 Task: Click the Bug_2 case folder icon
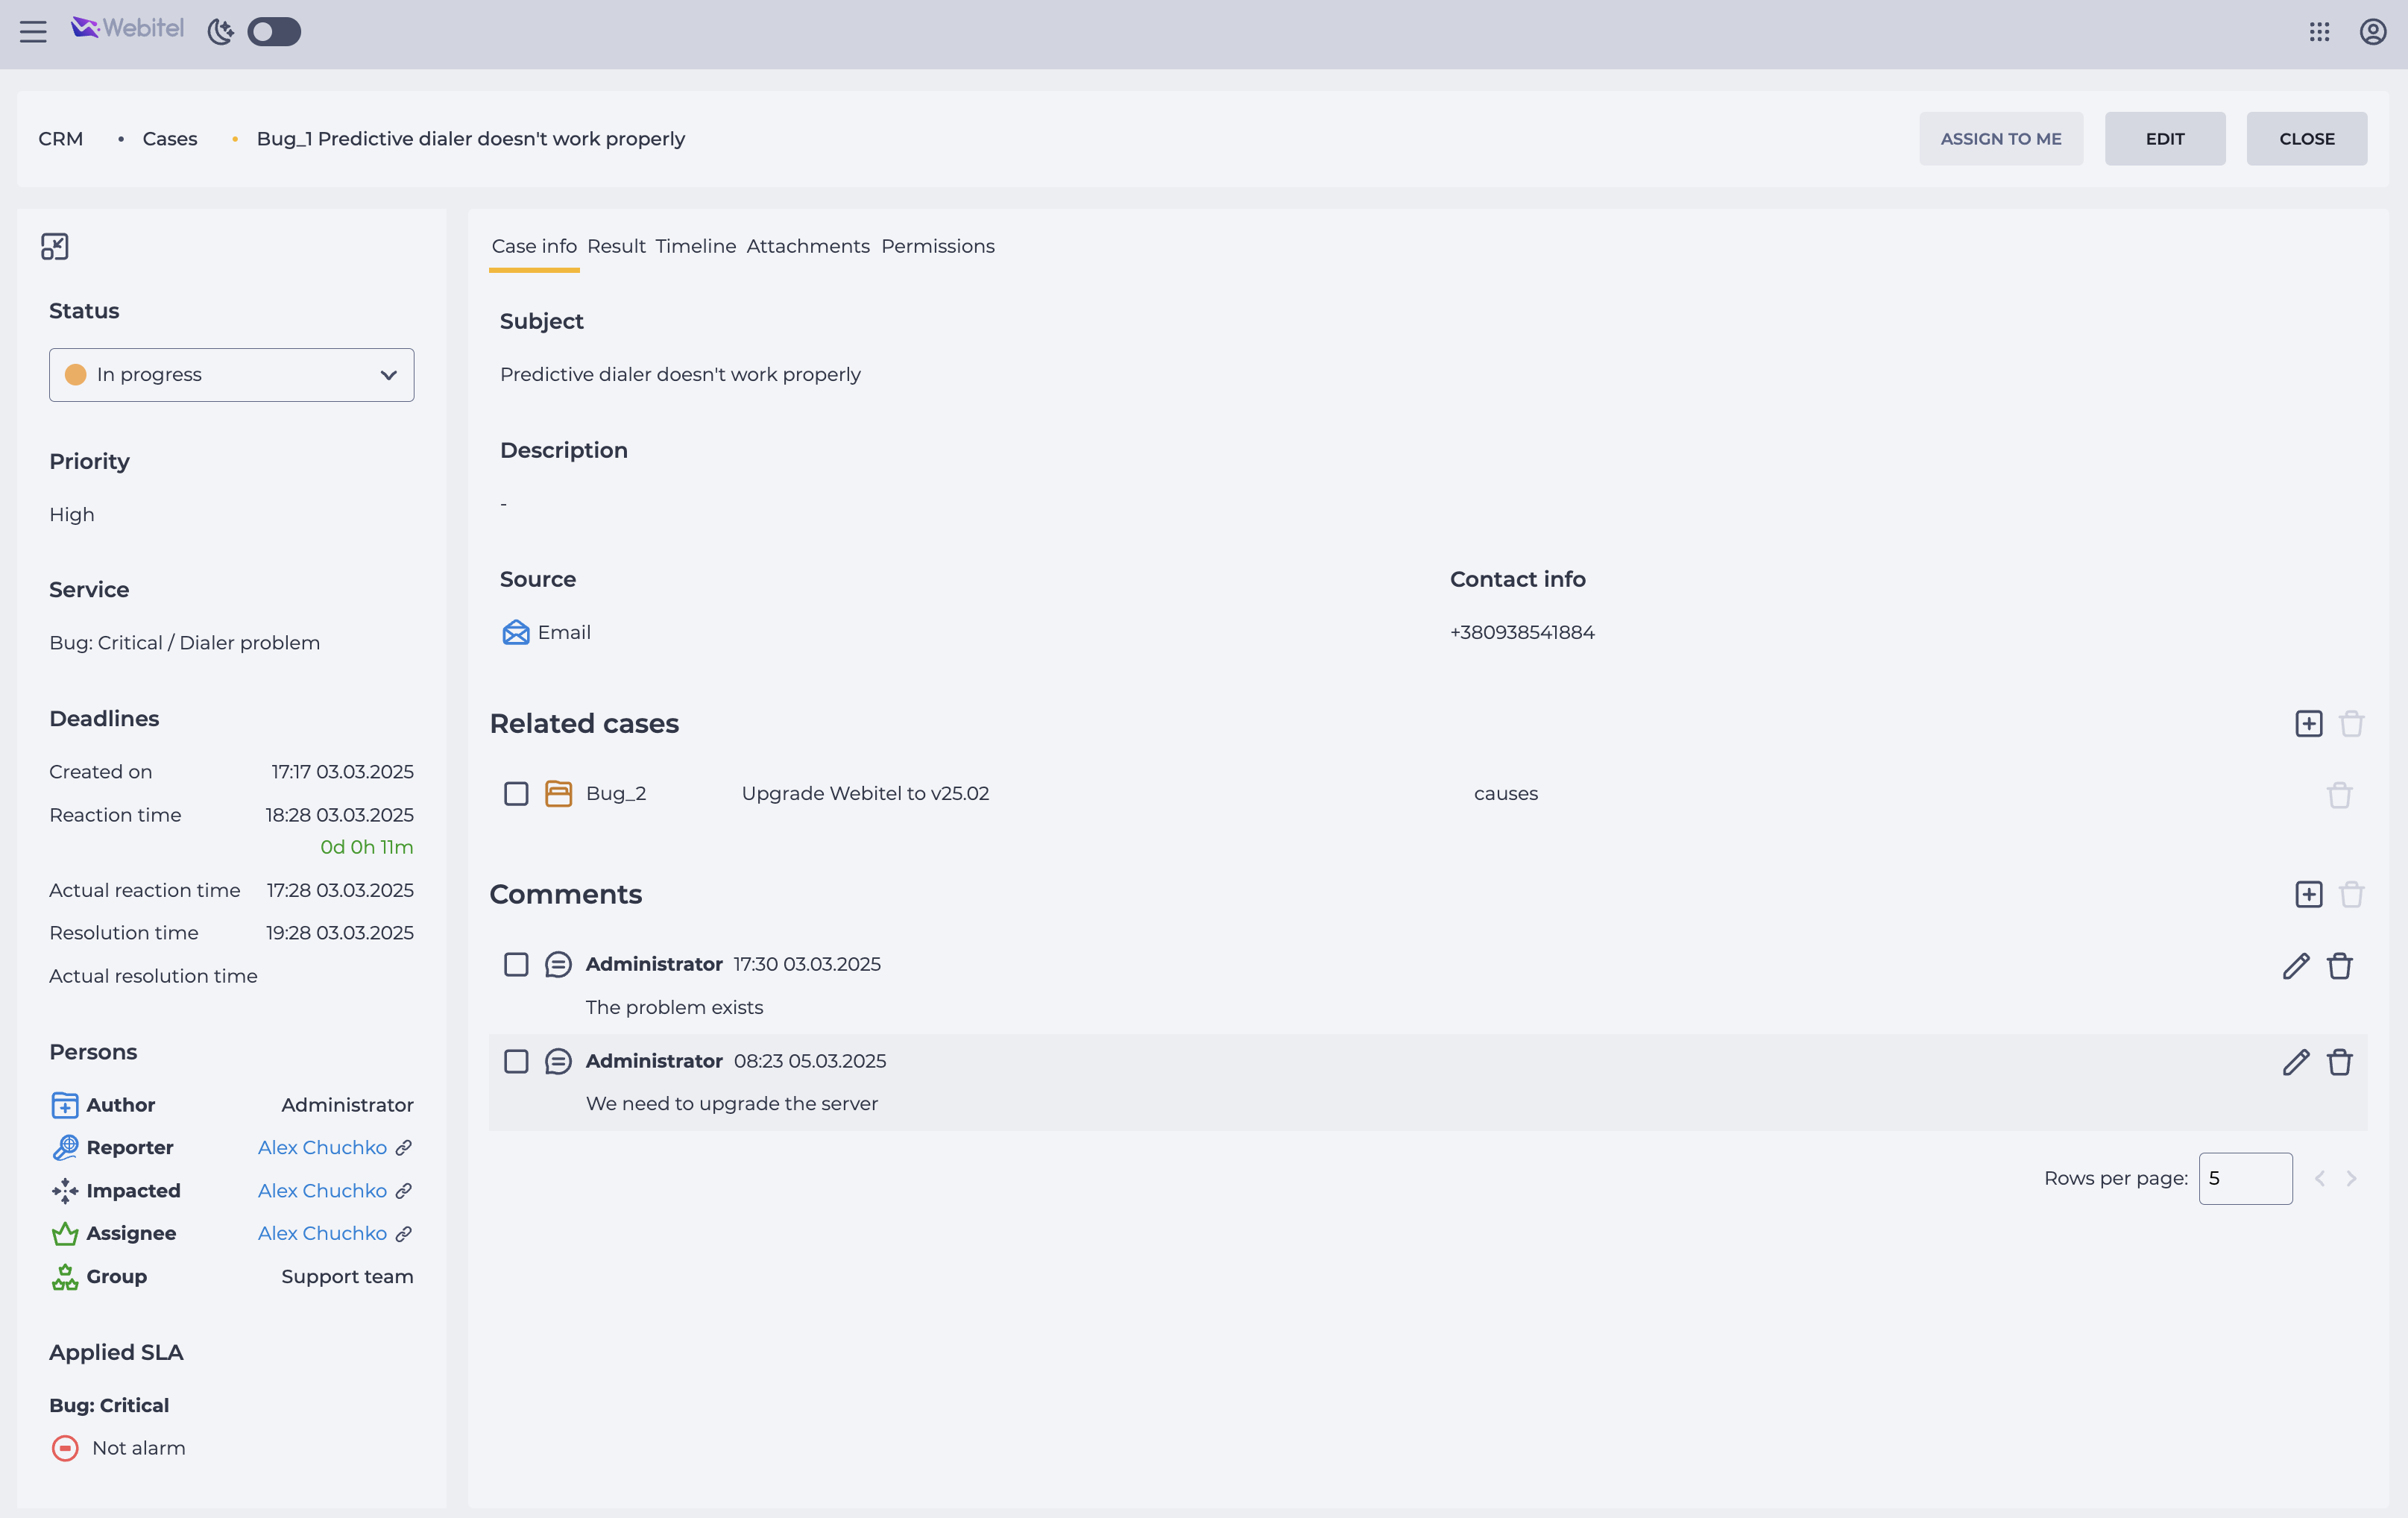pos(558,793)
